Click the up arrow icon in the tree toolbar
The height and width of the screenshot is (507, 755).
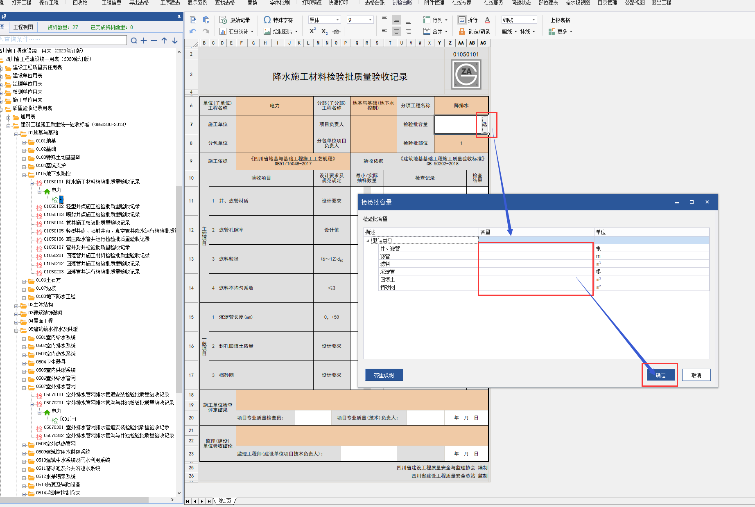tap(164, 41)
